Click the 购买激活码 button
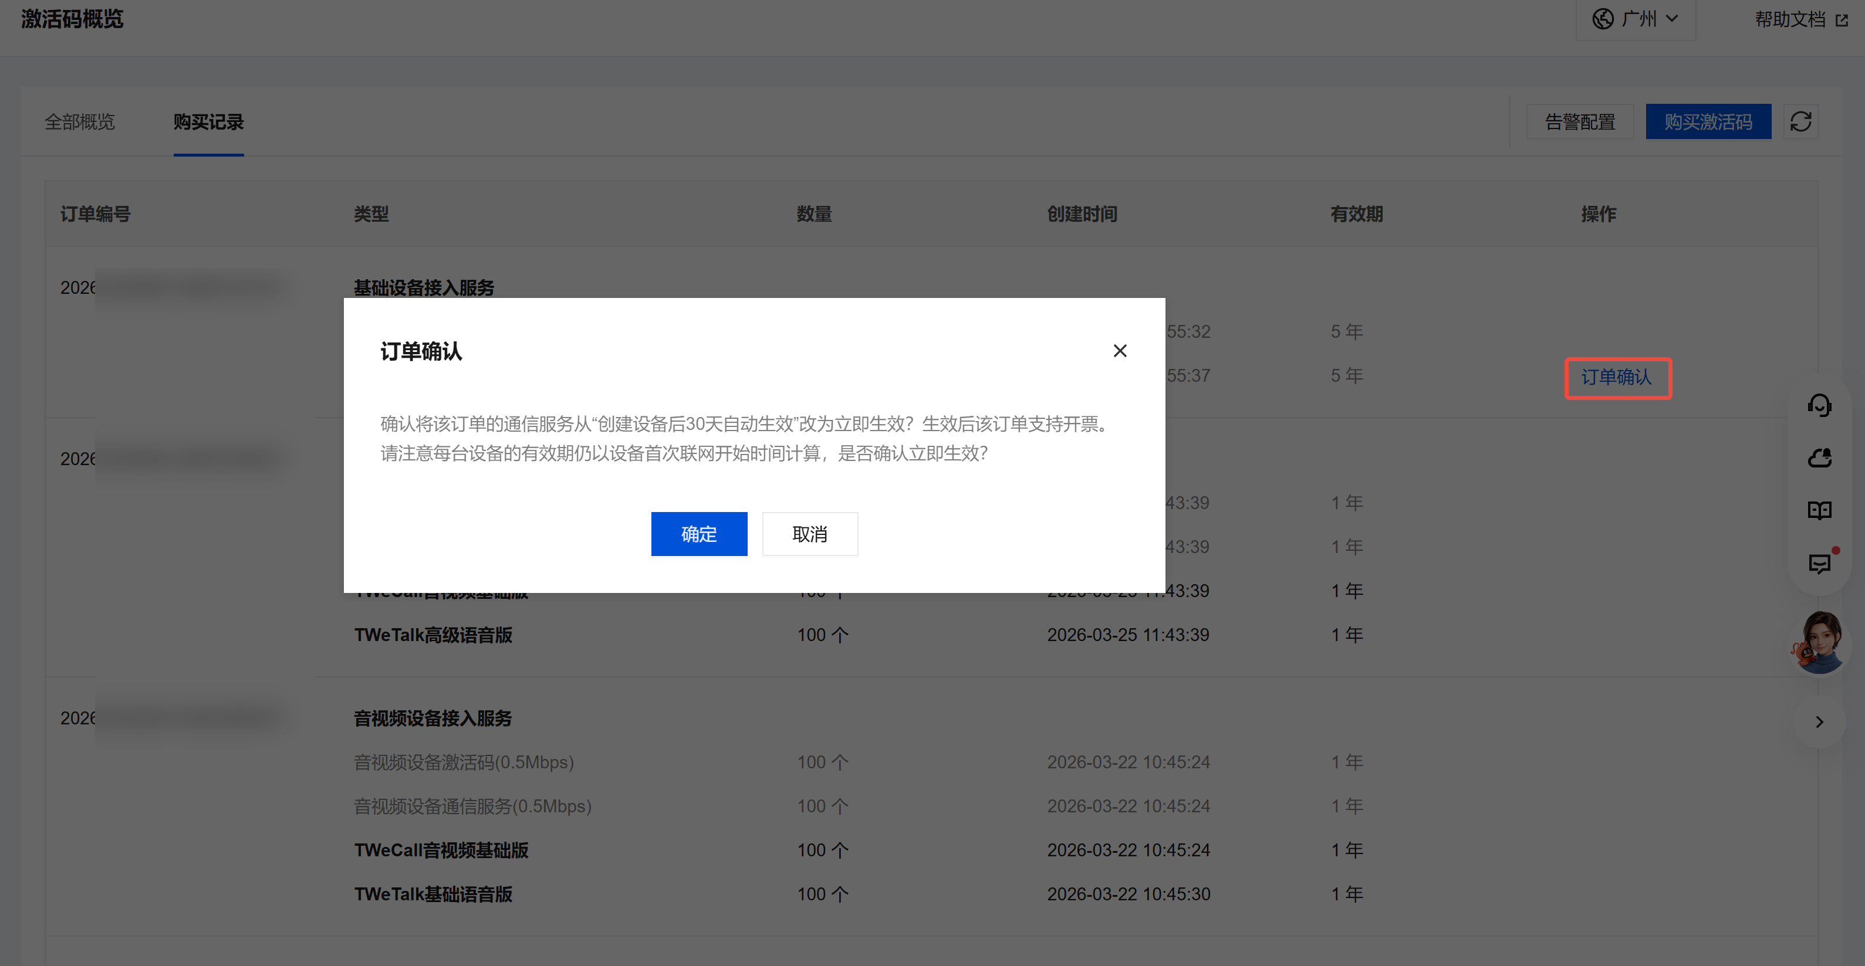The height and width of the screenshot is (966, 1865). tap(1708, 121)
